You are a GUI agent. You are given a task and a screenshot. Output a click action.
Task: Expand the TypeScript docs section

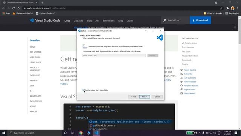35,76
